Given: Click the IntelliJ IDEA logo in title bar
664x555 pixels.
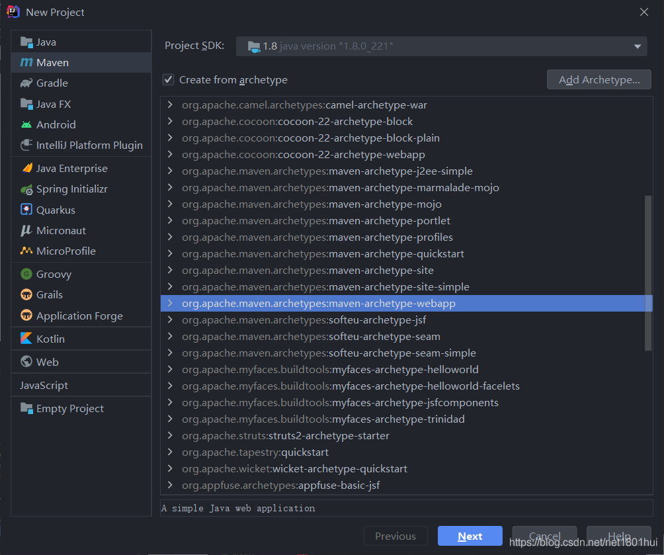Looking at the screenshot, I should click(13, 12).
